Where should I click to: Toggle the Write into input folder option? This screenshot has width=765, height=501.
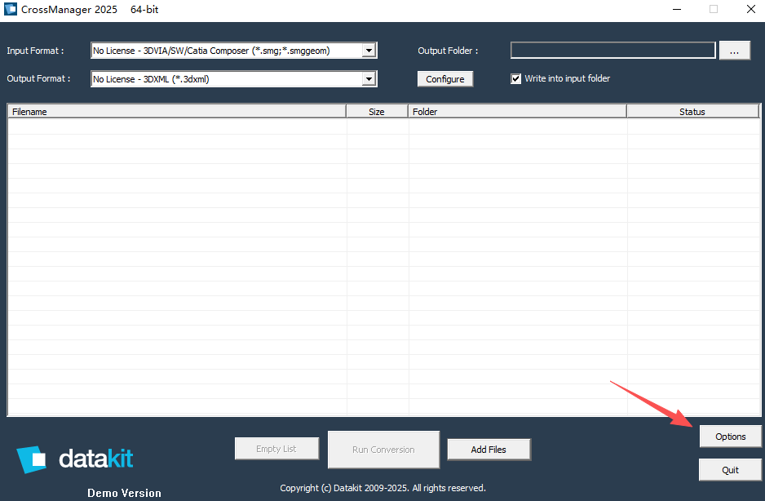516,78
